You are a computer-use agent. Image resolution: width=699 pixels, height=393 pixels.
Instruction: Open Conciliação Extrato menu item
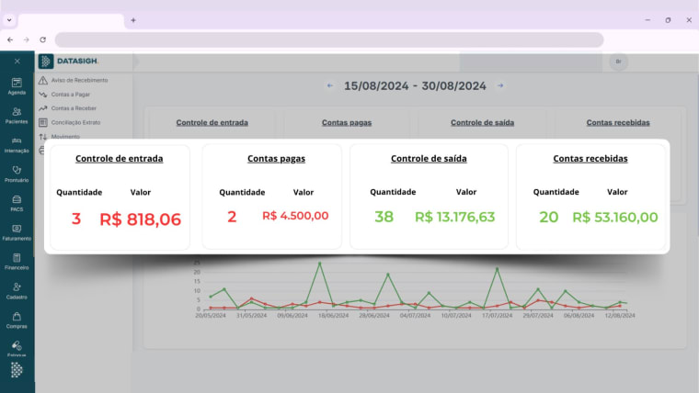70,122
